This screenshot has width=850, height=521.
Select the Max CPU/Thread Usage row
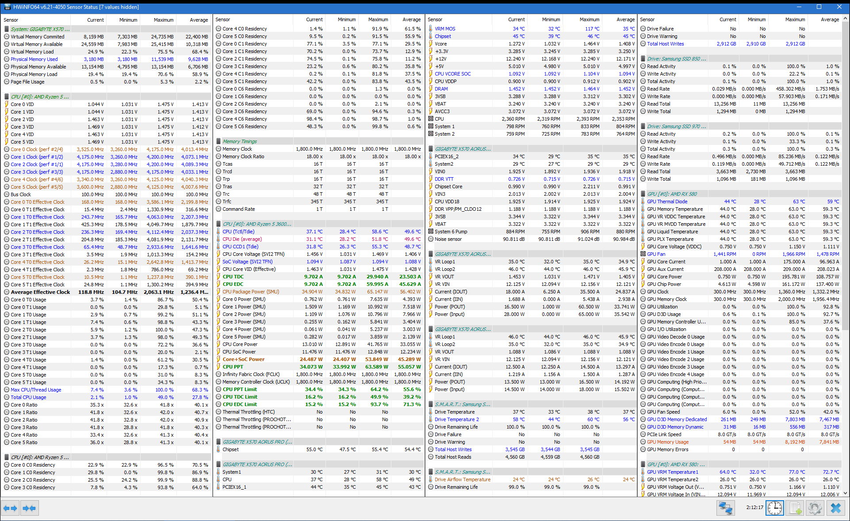coord(106,390)
